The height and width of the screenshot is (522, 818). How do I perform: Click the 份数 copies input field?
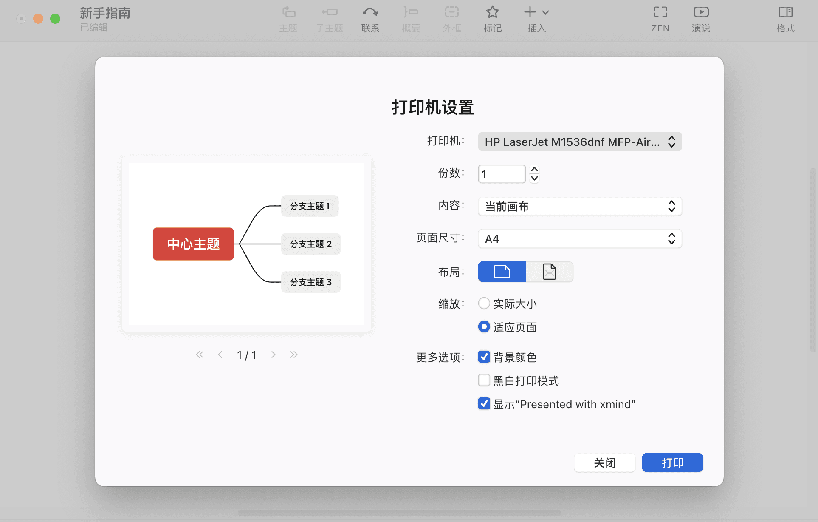tap(501, 173)
